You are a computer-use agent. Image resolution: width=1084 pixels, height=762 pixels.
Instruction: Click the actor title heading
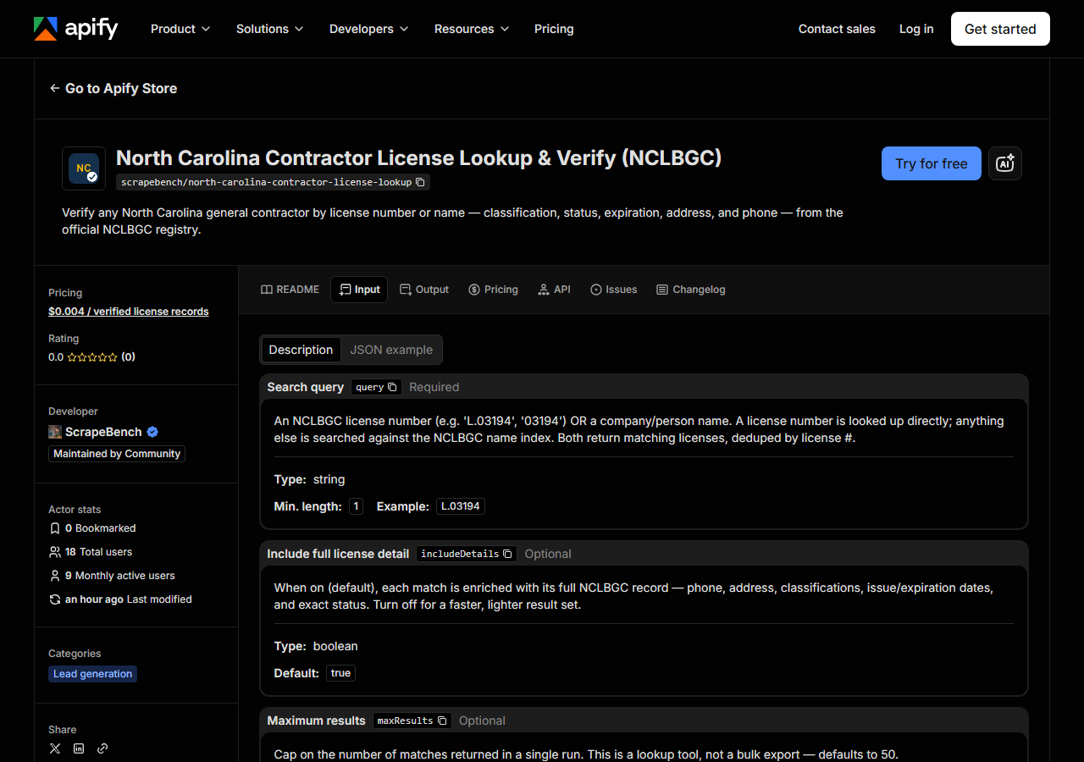tap(418, 158)
